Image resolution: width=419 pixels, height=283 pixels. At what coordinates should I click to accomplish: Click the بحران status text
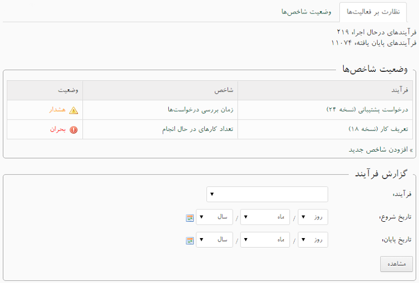point(58,130)
